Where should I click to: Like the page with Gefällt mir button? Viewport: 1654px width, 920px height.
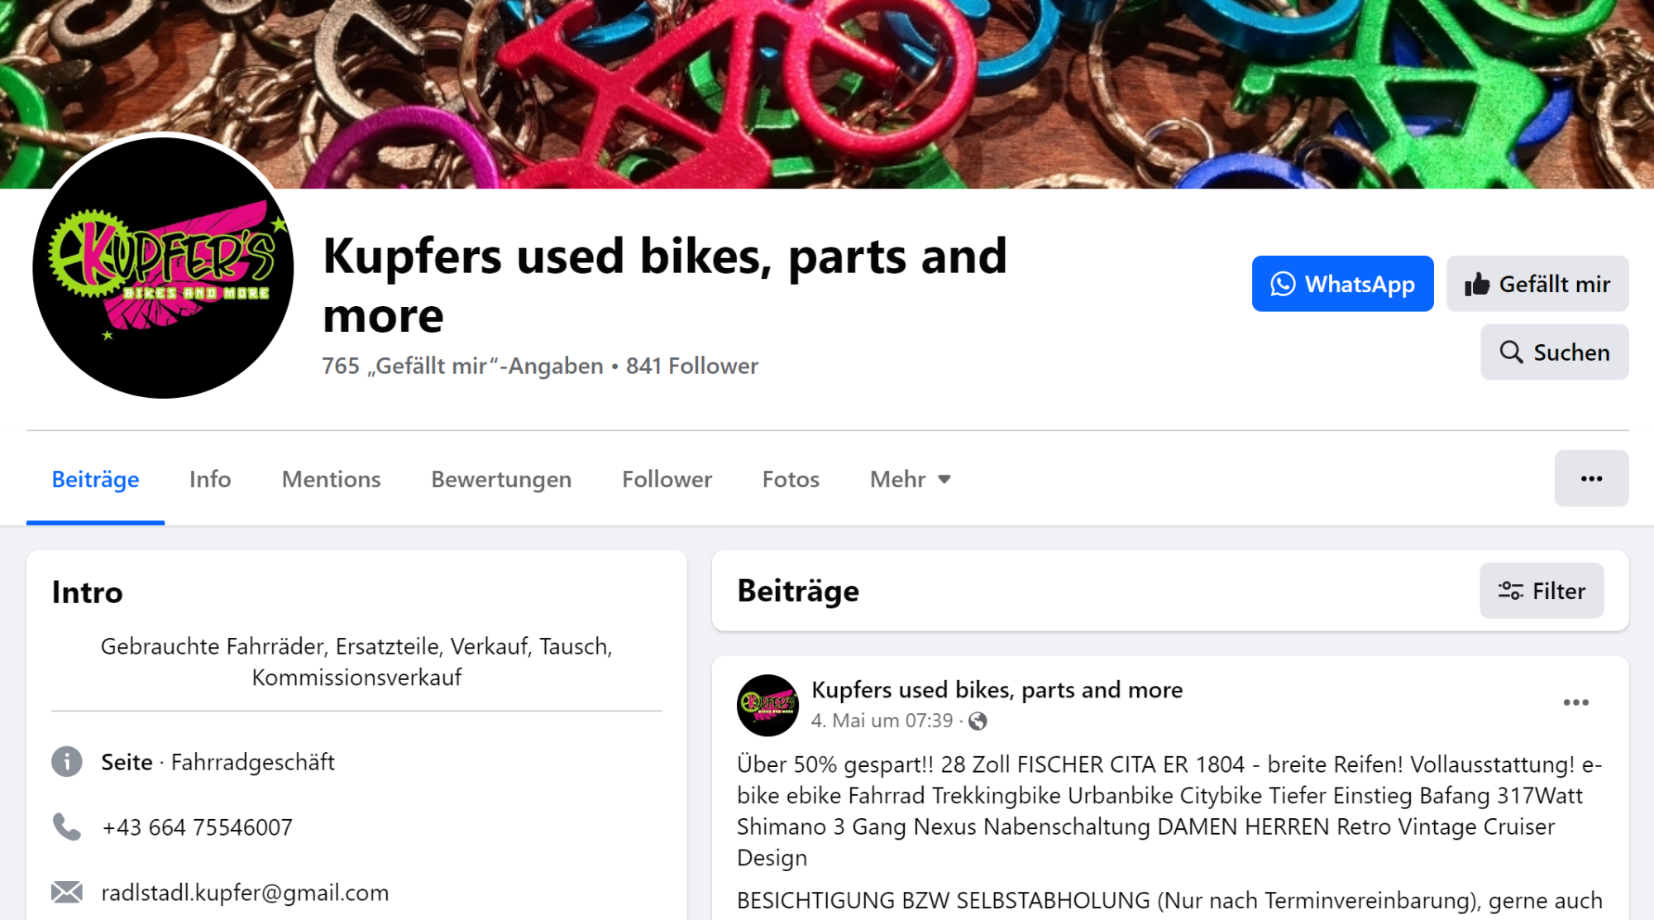click(1537, 284)
